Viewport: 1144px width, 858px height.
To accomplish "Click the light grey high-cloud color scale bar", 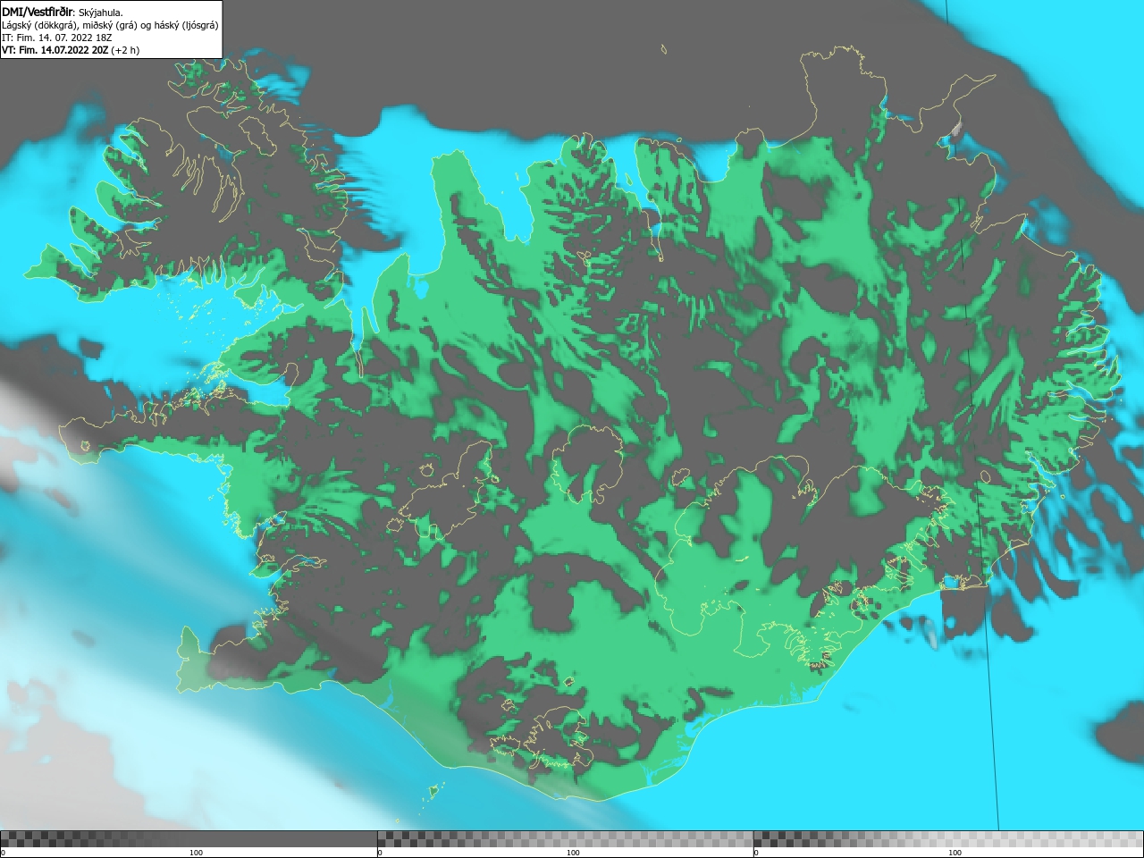I will [948, 839].
